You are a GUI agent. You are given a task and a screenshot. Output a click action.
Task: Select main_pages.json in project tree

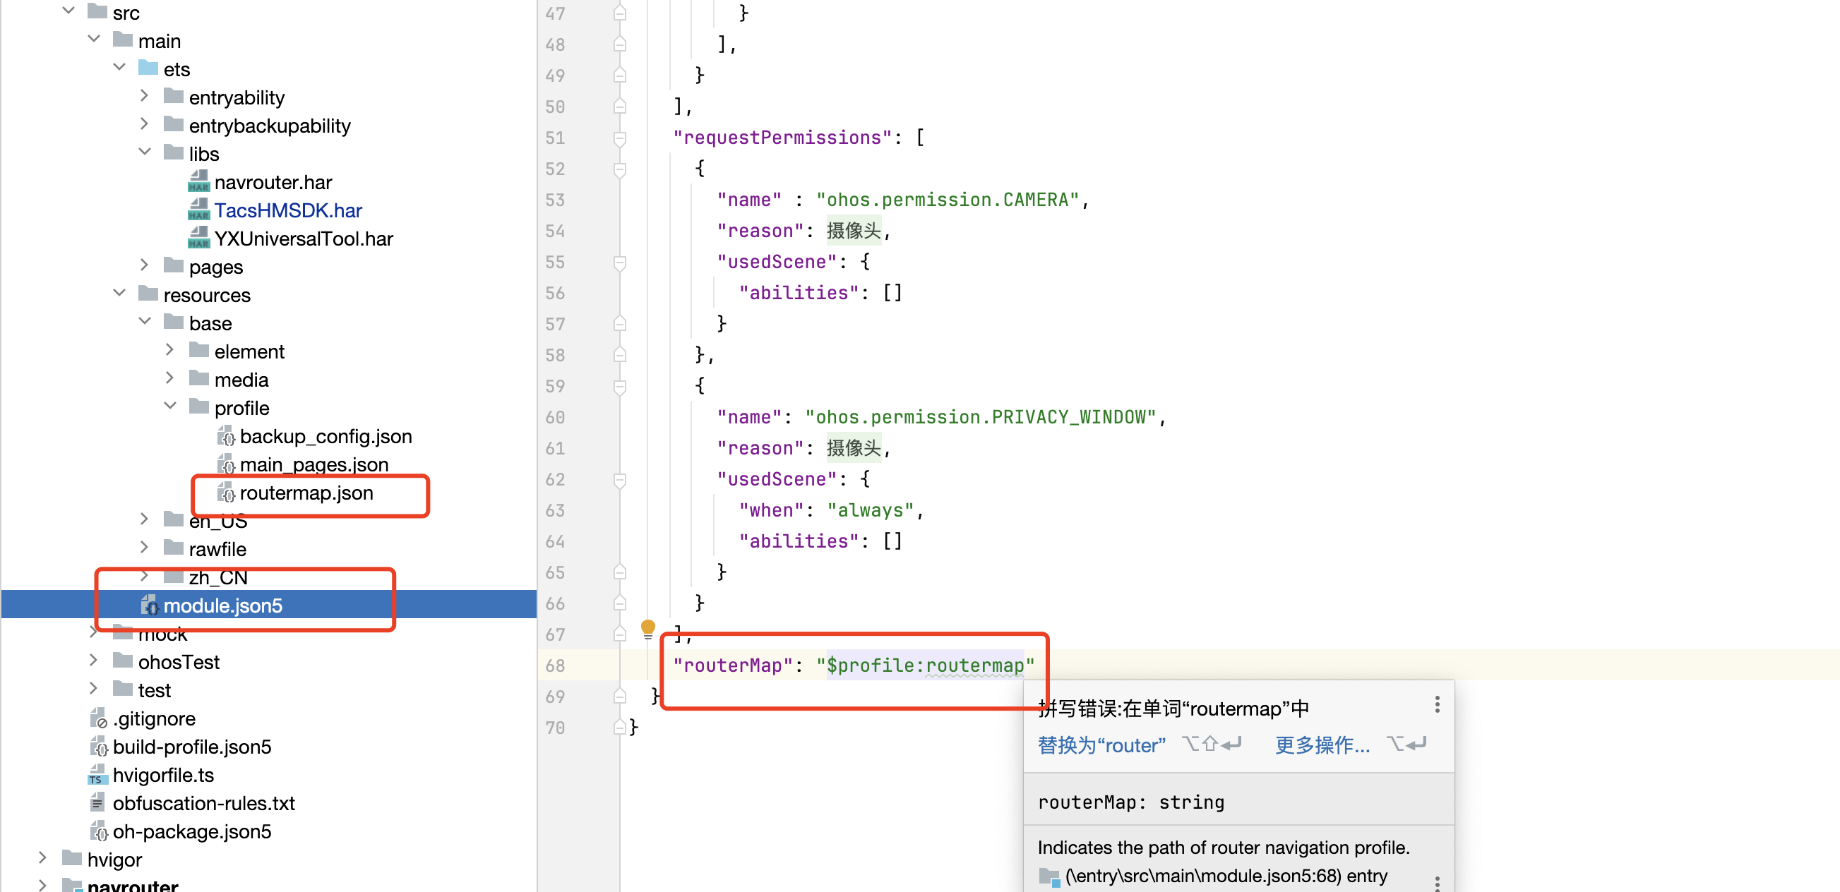point(314,465)
